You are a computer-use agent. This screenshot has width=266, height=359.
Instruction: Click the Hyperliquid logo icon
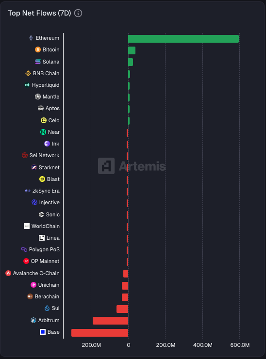(x=27, y=85)
